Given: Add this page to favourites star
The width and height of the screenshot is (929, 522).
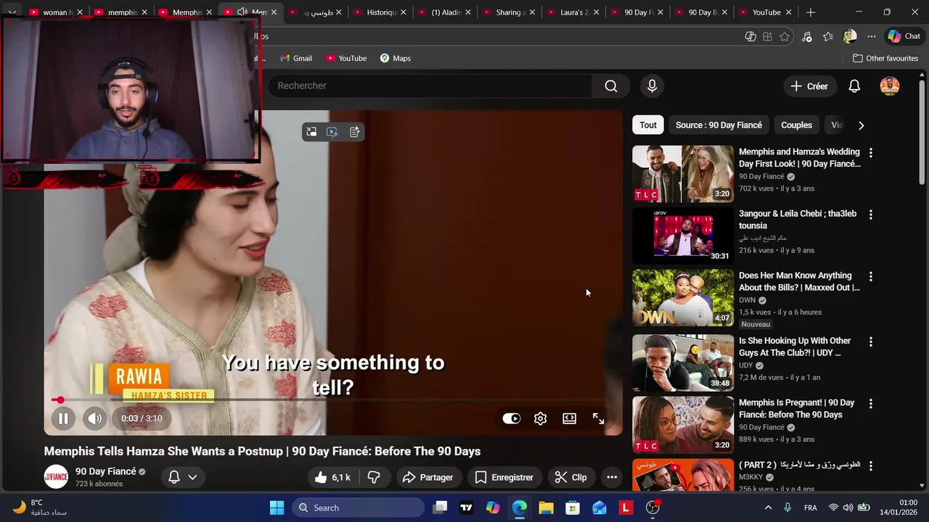Looking at the screenshot, I should tap(785, 36).
